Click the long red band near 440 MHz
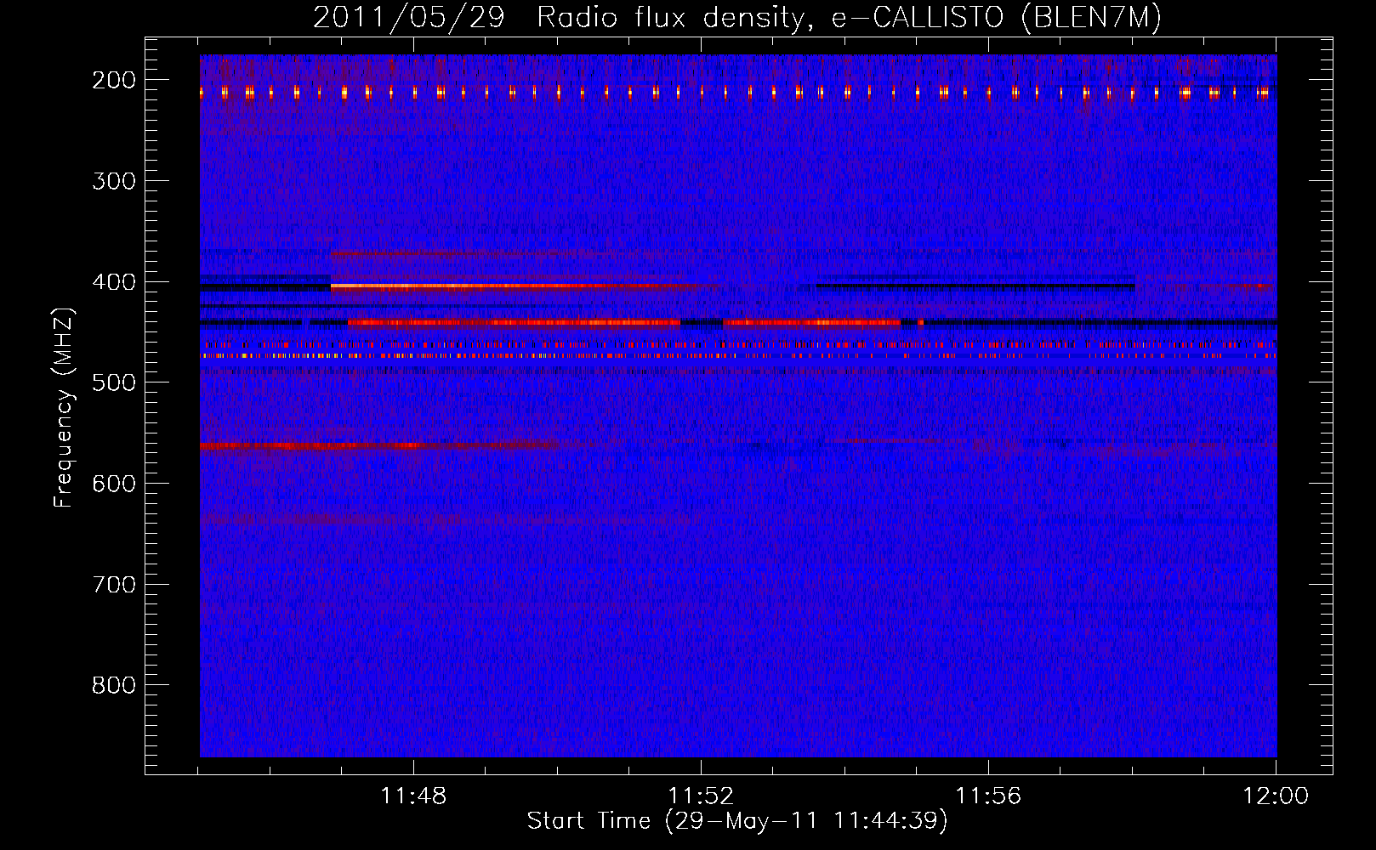The height and width of the screenshot is (850, 1376). coord(514,322)
